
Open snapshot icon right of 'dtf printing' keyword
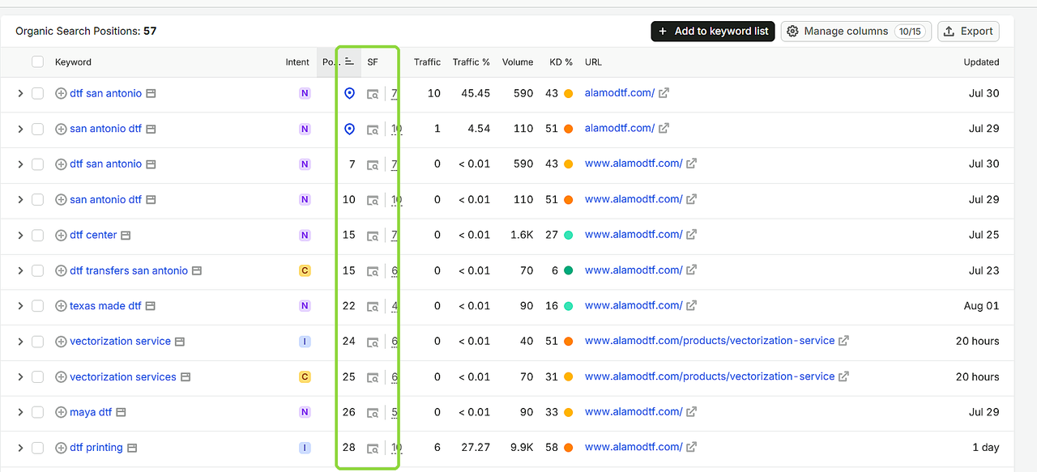(x=132, y=448)
